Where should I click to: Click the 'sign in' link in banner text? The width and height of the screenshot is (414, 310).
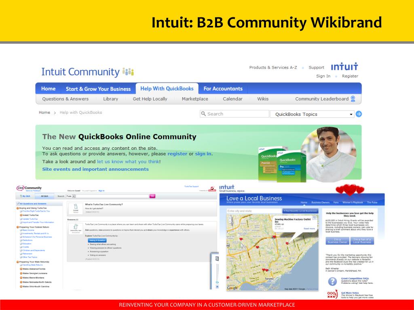point(203,154)
